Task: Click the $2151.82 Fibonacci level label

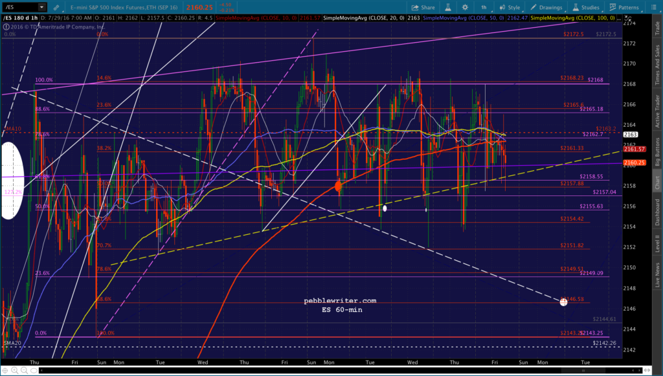Action: (x=572, y=245)
